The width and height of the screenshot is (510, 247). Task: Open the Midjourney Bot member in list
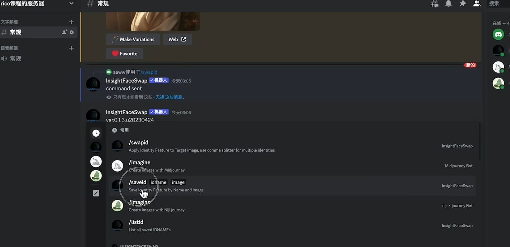498,67
